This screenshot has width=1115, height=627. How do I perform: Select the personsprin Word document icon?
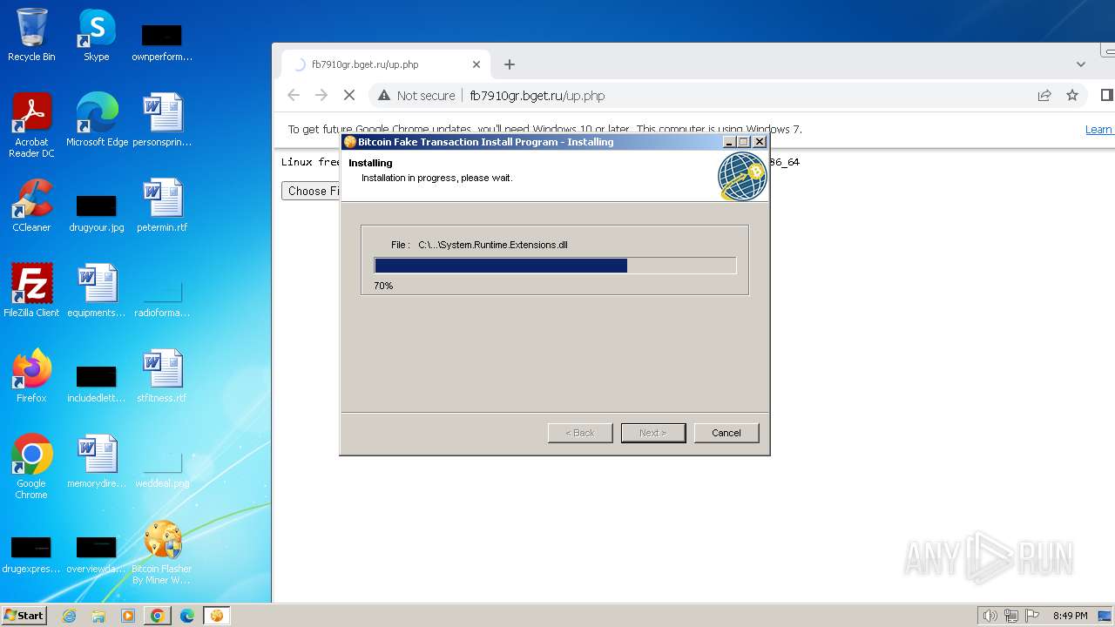point(161,120)
